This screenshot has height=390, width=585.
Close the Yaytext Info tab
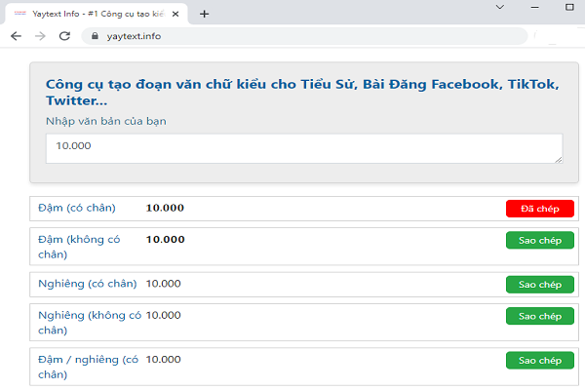coord(175,15)
